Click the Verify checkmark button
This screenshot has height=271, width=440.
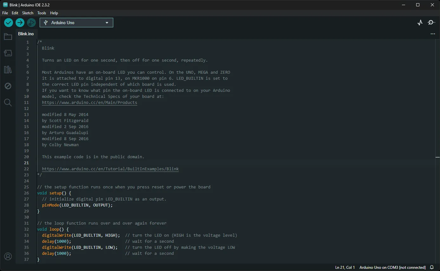pyautogui.click(x=9, y=23)
